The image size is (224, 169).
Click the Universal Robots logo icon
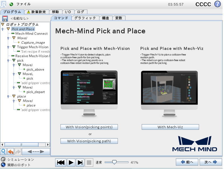pyautogui.click(x=3, y=4)
